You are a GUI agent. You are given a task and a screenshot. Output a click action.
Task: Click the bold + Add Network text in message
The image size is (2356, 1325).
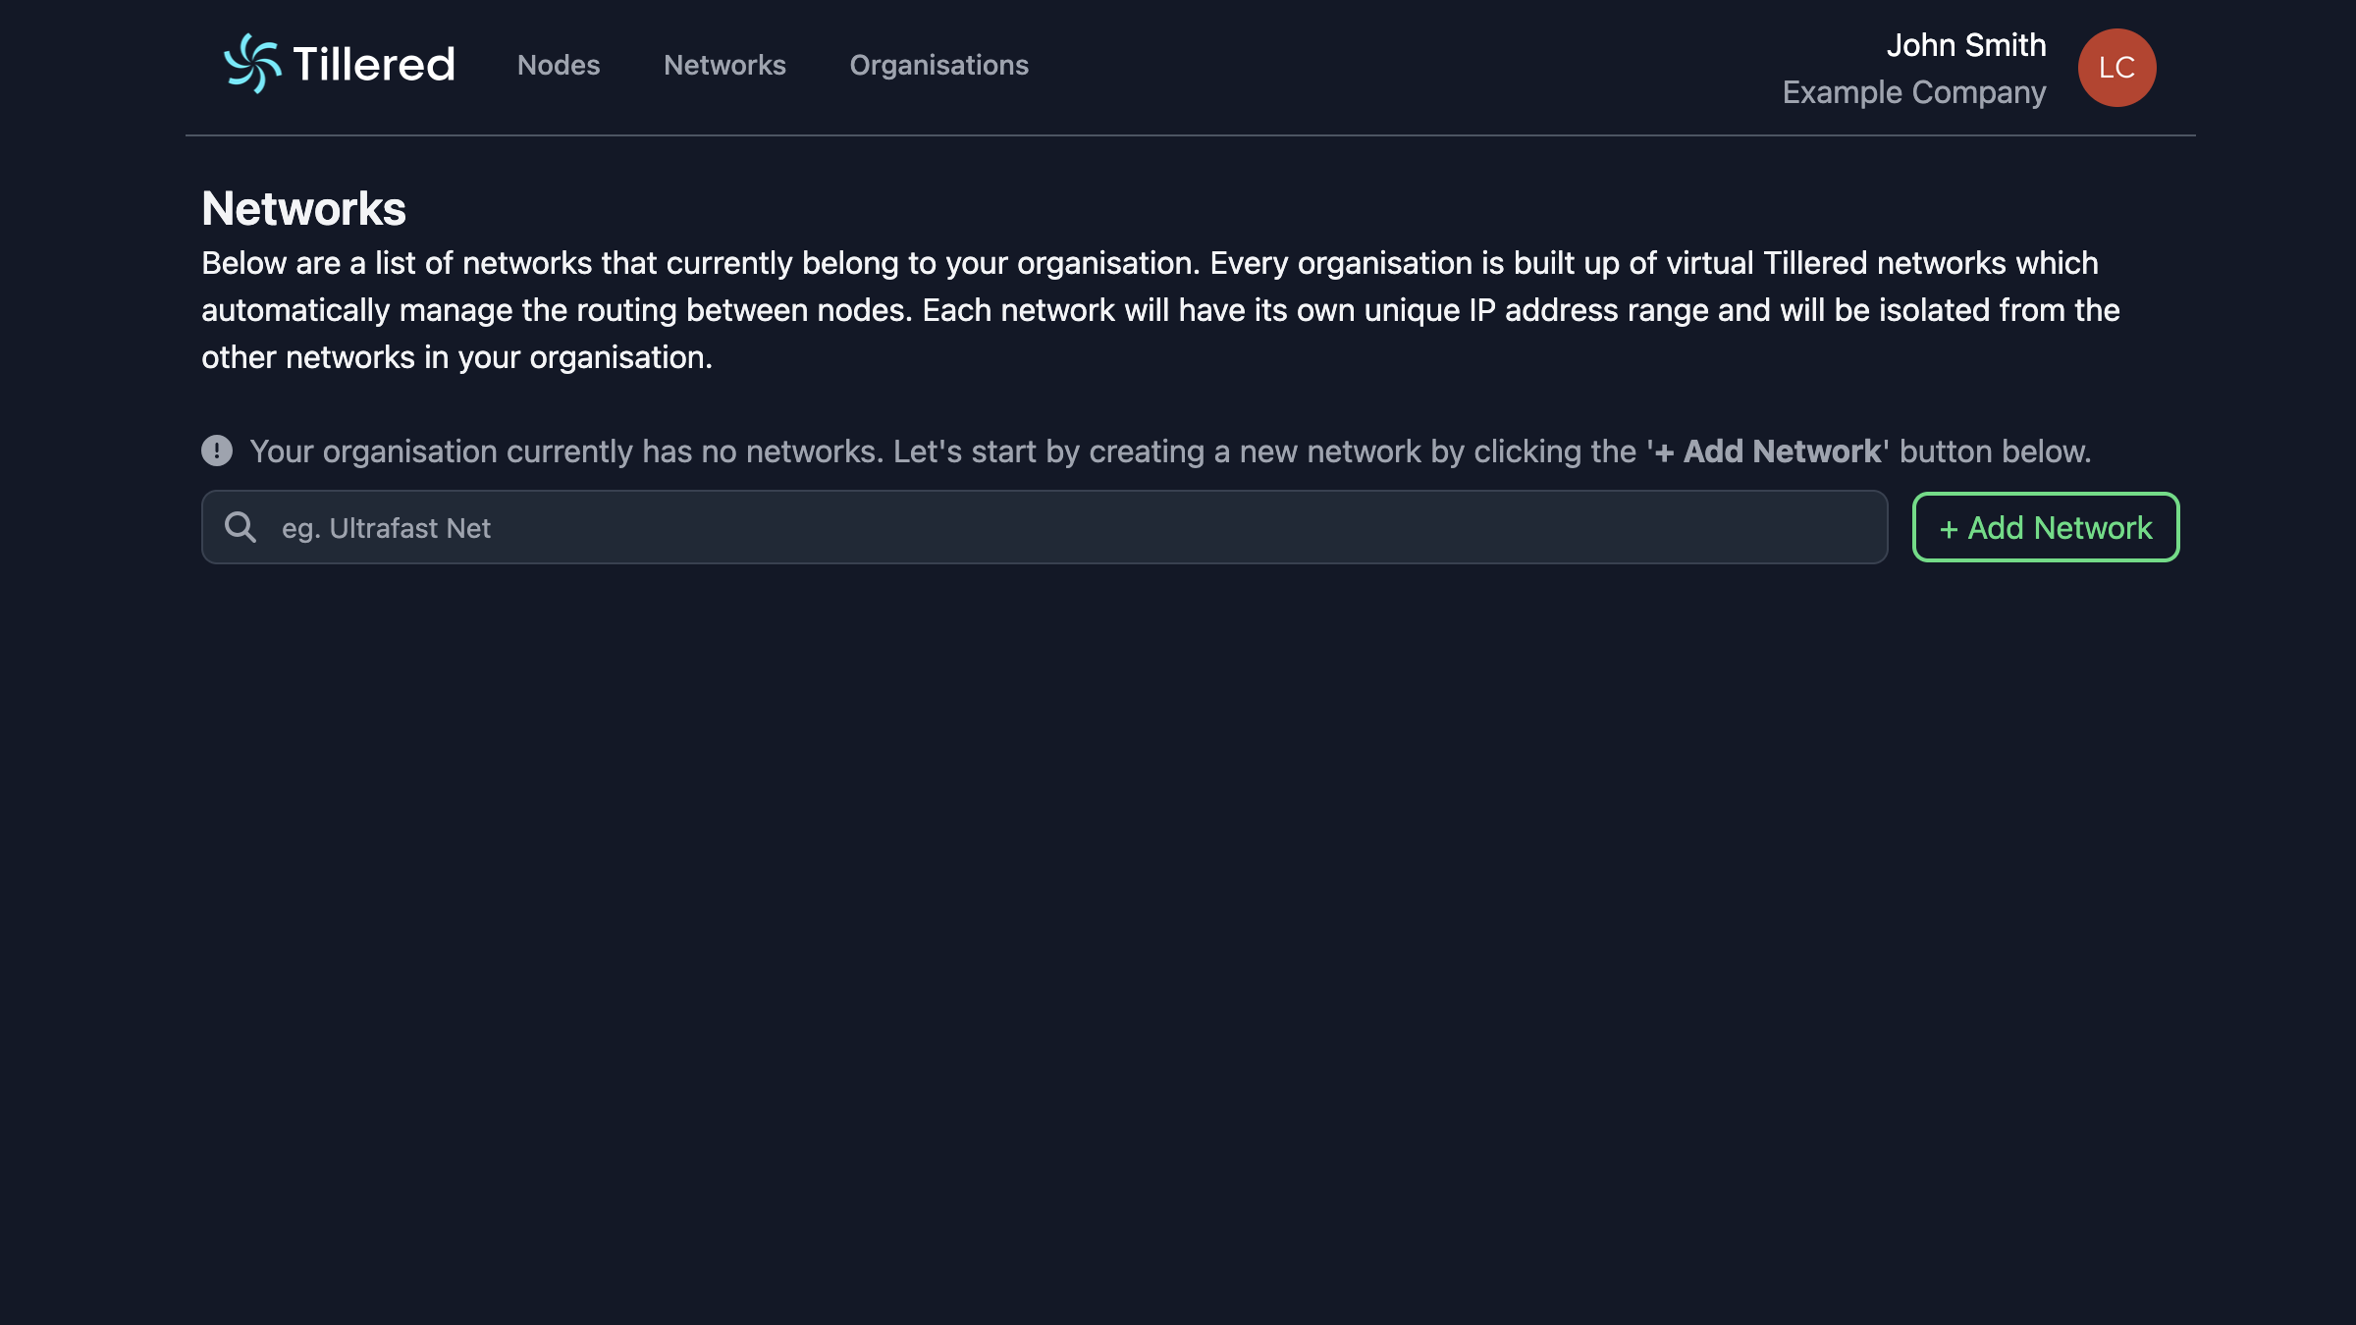tap(1766, 450)
